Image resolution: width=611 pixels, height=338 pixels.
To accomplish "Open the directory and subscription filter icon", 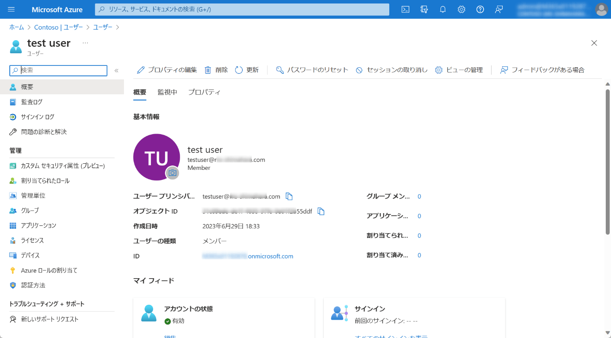I will coord(424,9).
